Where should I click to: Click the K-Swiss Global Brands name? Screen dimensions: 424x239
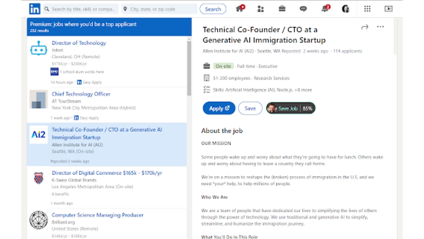coord(74,180)
